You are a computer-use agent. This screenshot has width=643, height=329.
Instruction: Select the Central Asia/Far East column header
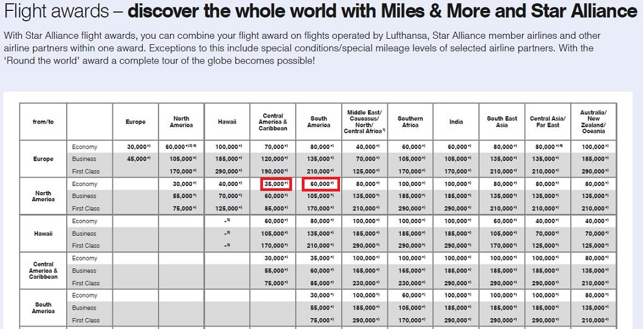pos(548,122)
